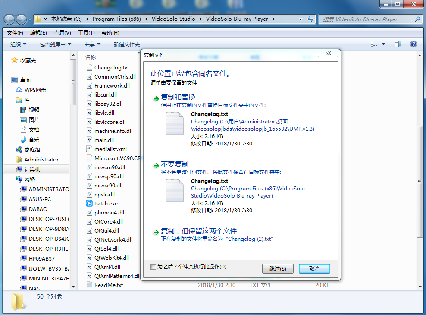Viewport: 426px width, 315px height.
Task: Choose the 复制和替换 option
Action: pos(178,97)
